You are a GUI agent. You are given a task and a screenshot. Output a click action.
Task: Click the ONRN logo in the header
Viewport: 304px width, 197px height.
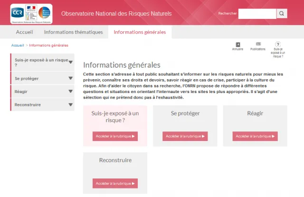(x=31, y=14)
